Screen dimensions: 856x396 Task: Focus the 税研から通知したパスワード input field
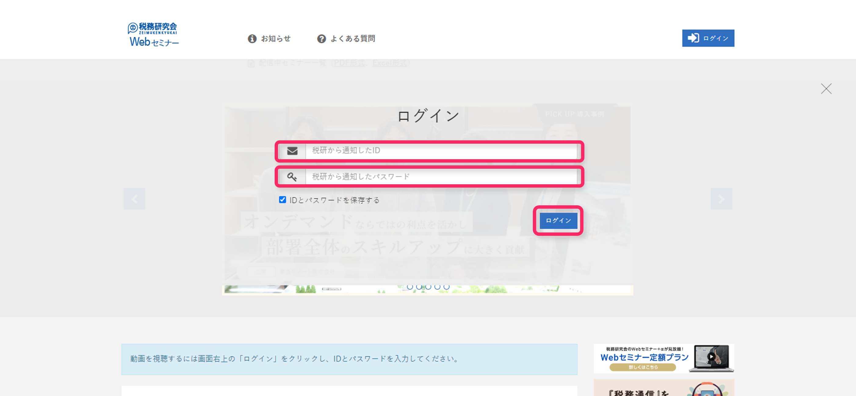point(441,177)
